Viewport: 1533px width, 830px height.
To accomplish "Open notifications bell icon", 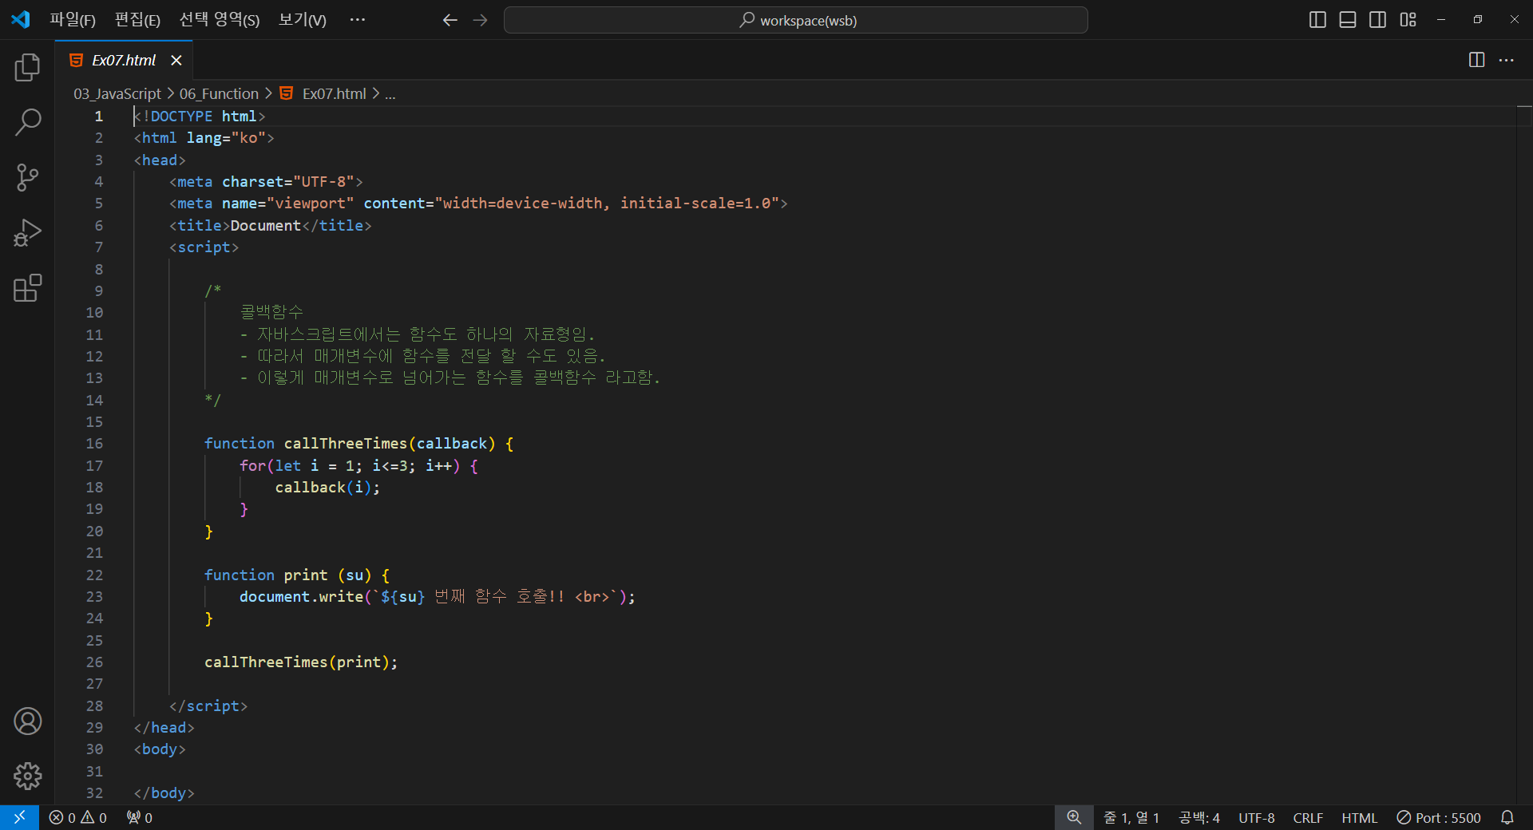I will [1507, 818].
